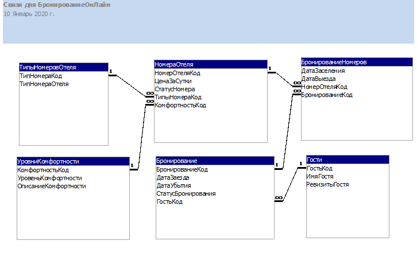Click the Бронирование table title bar
This screenshot has width=417, height=260.
tap(215, 161)
